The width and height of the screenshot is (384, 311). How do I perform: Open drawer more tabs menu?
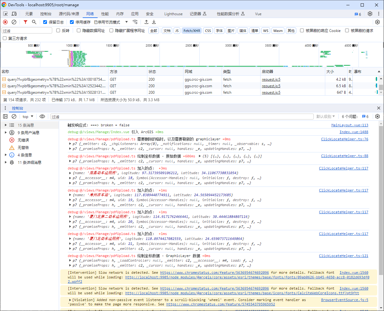click(x=5, y=108)
